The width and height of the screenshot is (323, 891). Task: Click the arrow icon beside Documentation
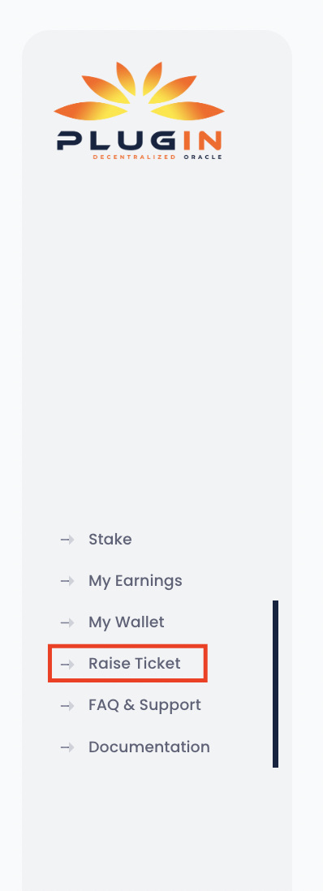point(67,747)
